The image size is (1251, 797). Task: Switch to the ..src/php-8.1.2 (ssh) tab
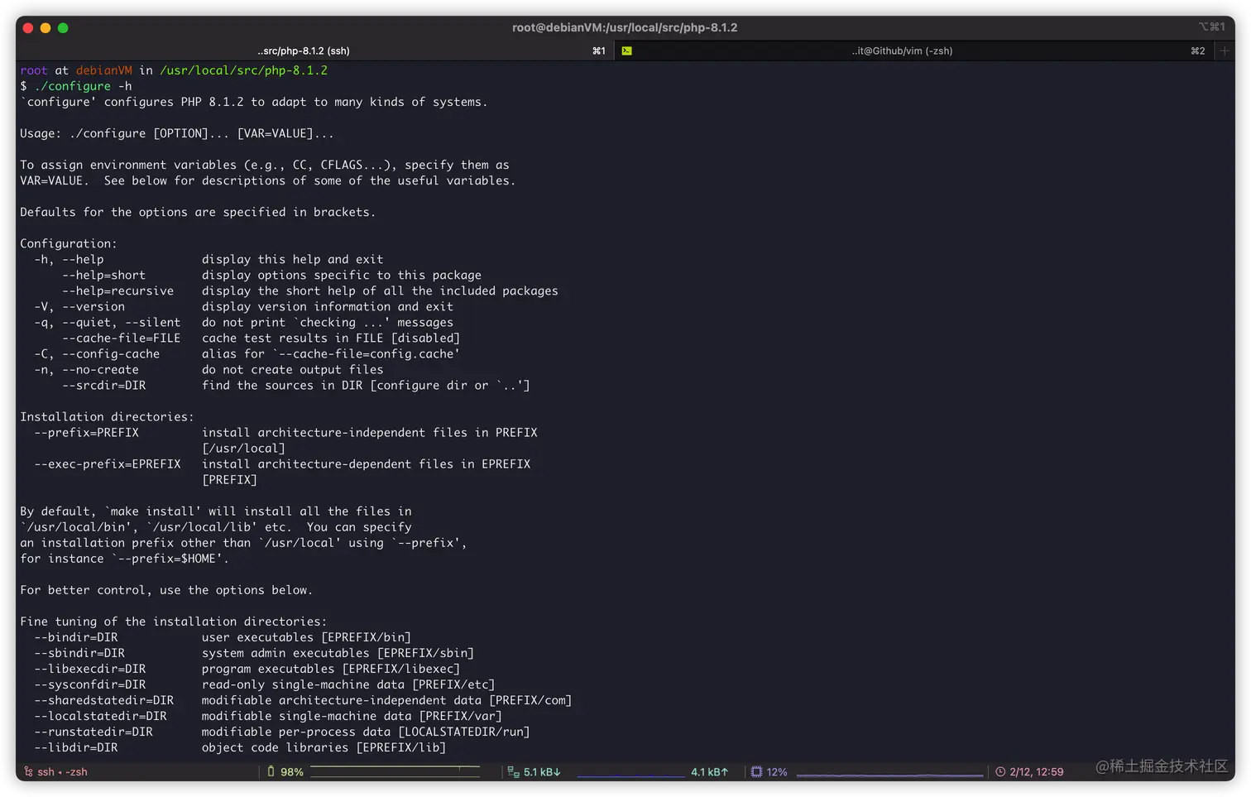point(314,50)
